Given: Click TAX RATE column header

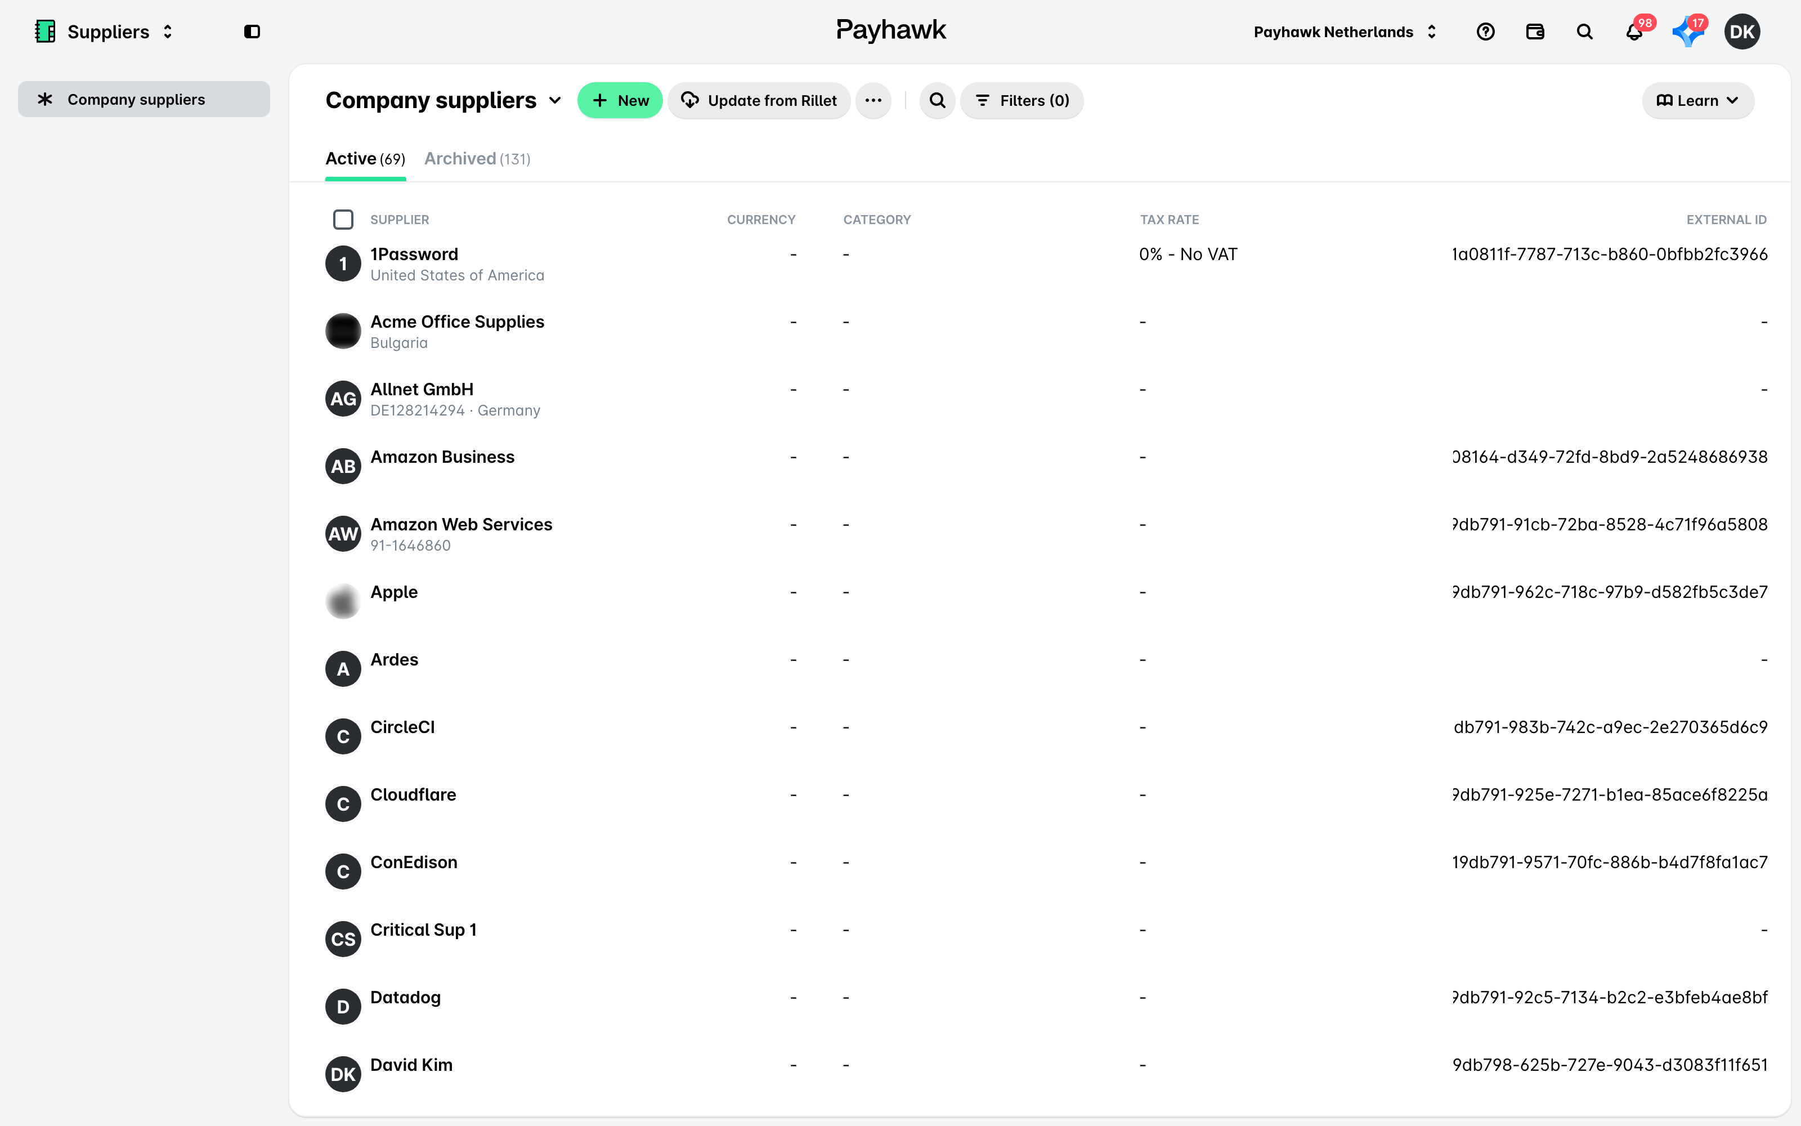Looking at the screenshot, I should [x=1169, y=220].
